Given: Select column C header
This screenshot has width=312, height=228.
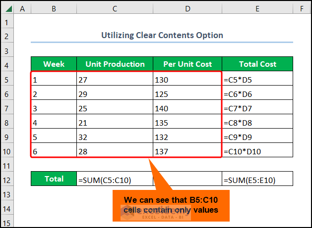Looking at the screenshot, I should (x=115, y=9).
